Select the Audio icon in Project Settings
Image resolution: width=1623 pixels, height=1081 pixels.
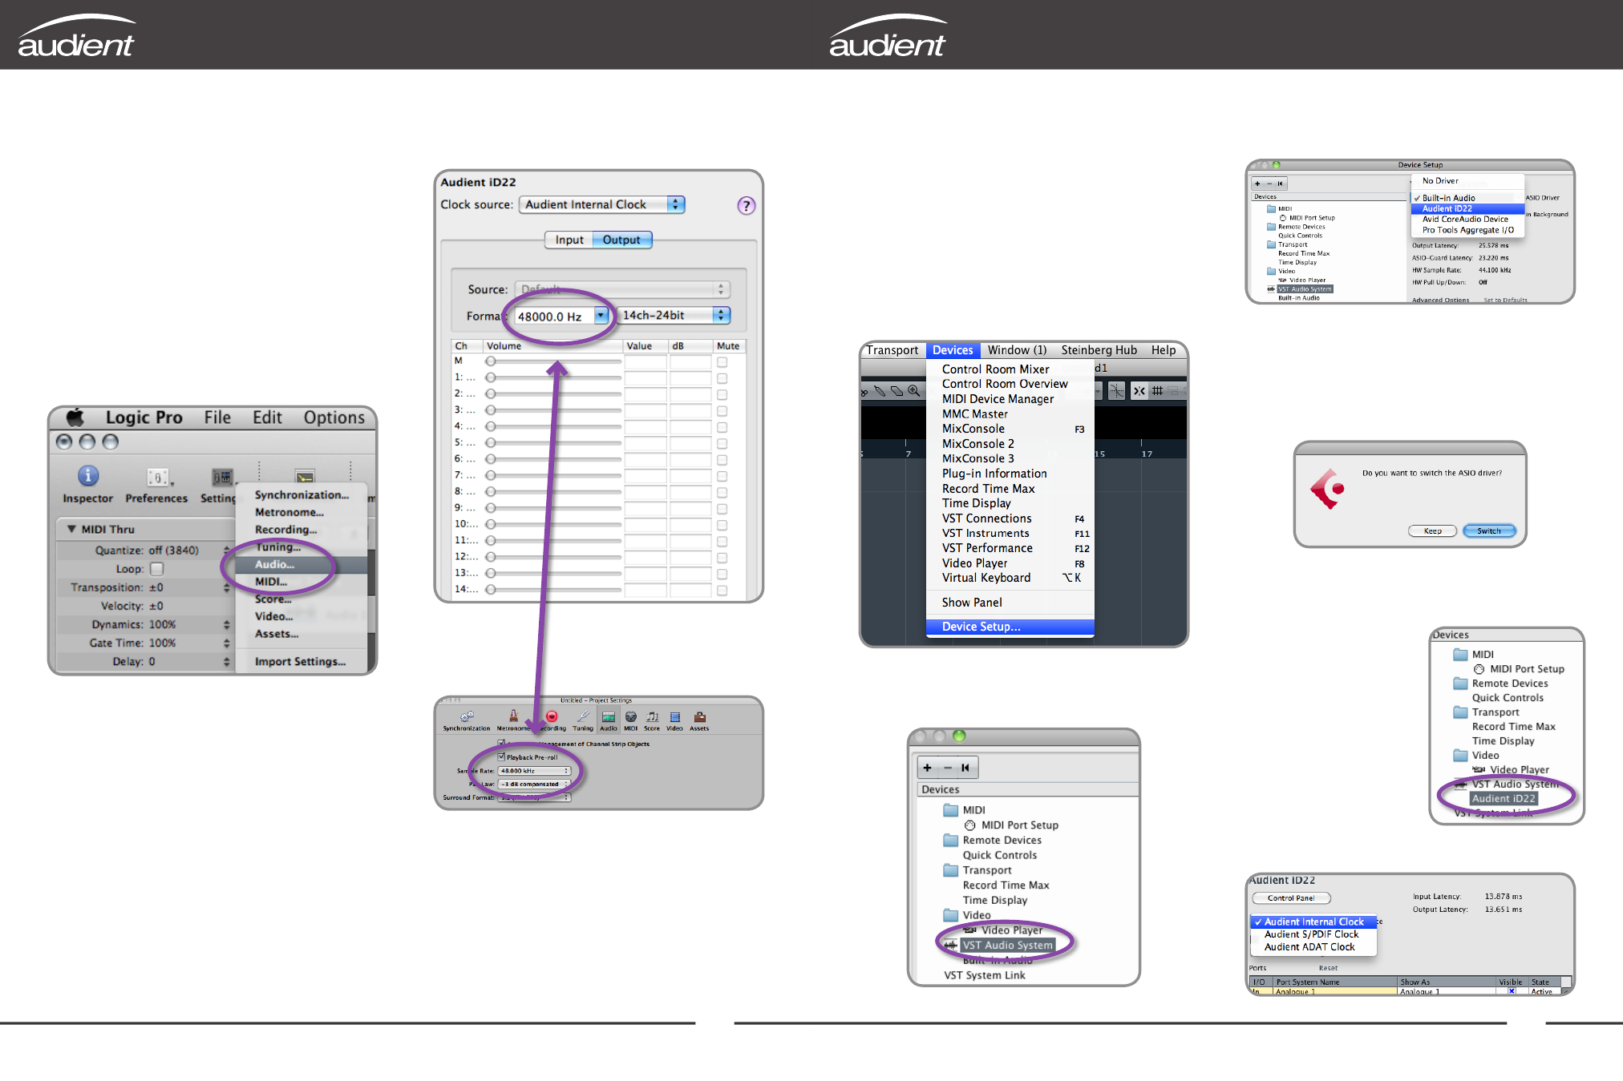(609, 717)
